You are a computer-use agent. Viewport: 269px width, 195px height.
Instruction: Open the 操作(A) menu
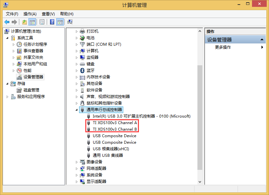tap(30, 14)
